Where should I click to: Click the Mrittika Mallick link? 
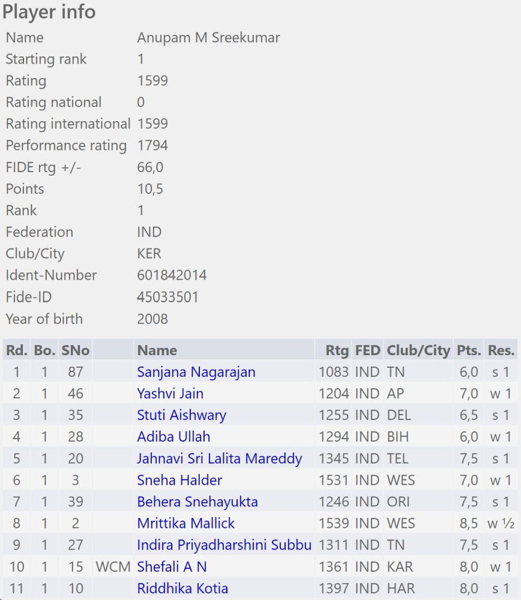pos(186,523)
